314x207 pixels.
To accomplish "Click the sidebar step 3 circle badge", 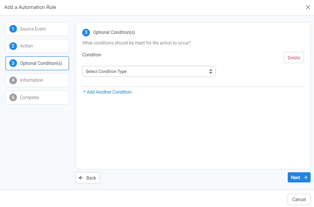I will [13, 63].
